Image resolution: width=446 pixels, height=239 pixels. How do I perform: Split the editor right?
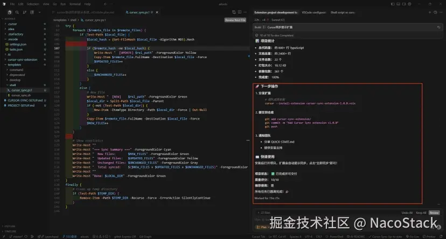click(x=240, y=12)
